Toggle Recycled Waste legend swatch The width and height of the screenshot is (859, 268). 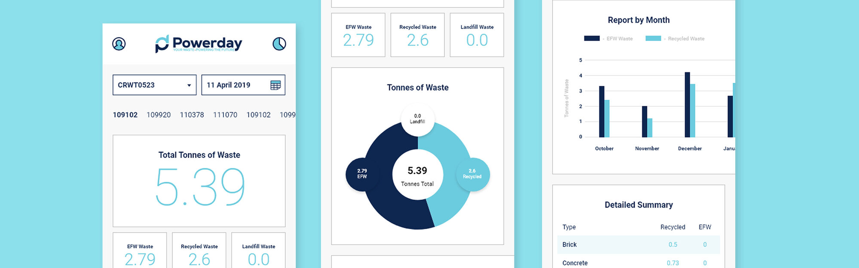point(653,39)
